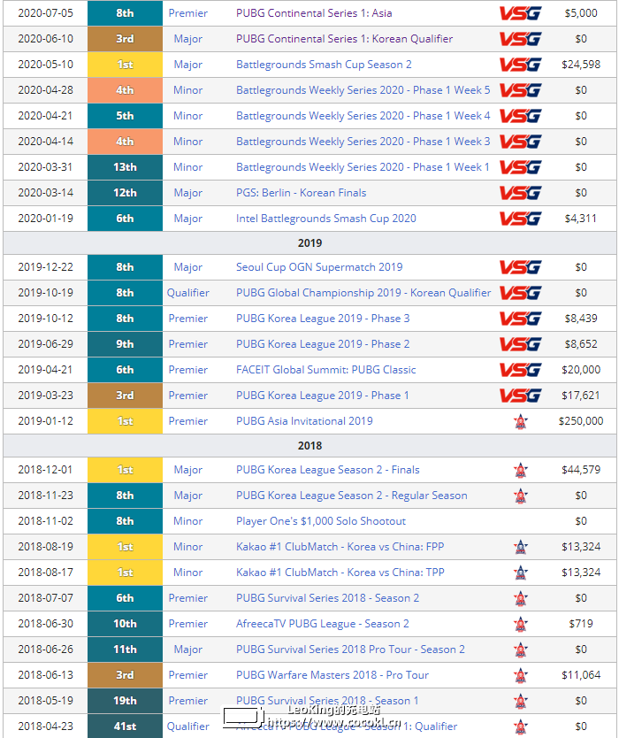619x738 pixels.
Task: Click VSG logo in PUBG Continental Series 1: Asia row
Action: tap(520, 13)
